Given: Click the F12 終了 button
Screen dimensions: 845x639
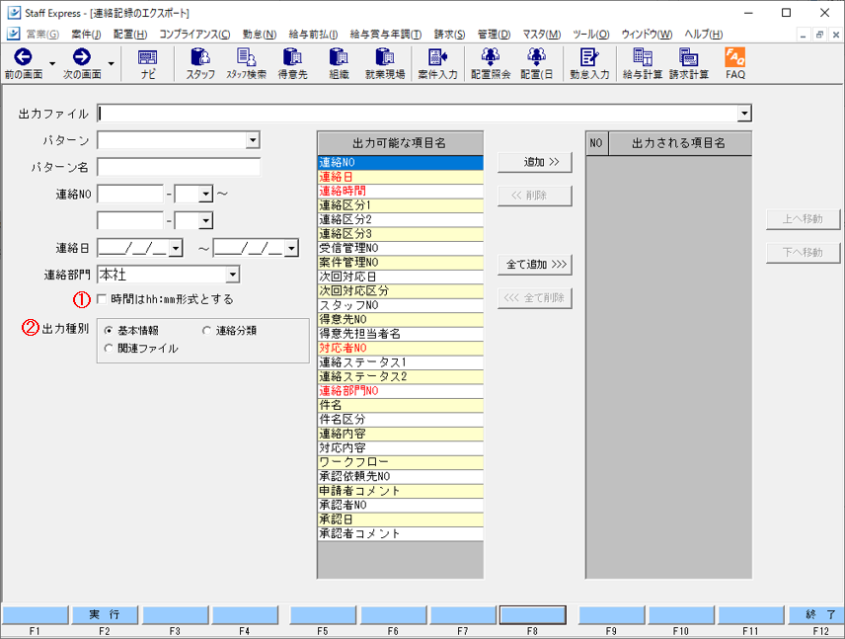Looking at the screenshot, I should tap(815, 614).
